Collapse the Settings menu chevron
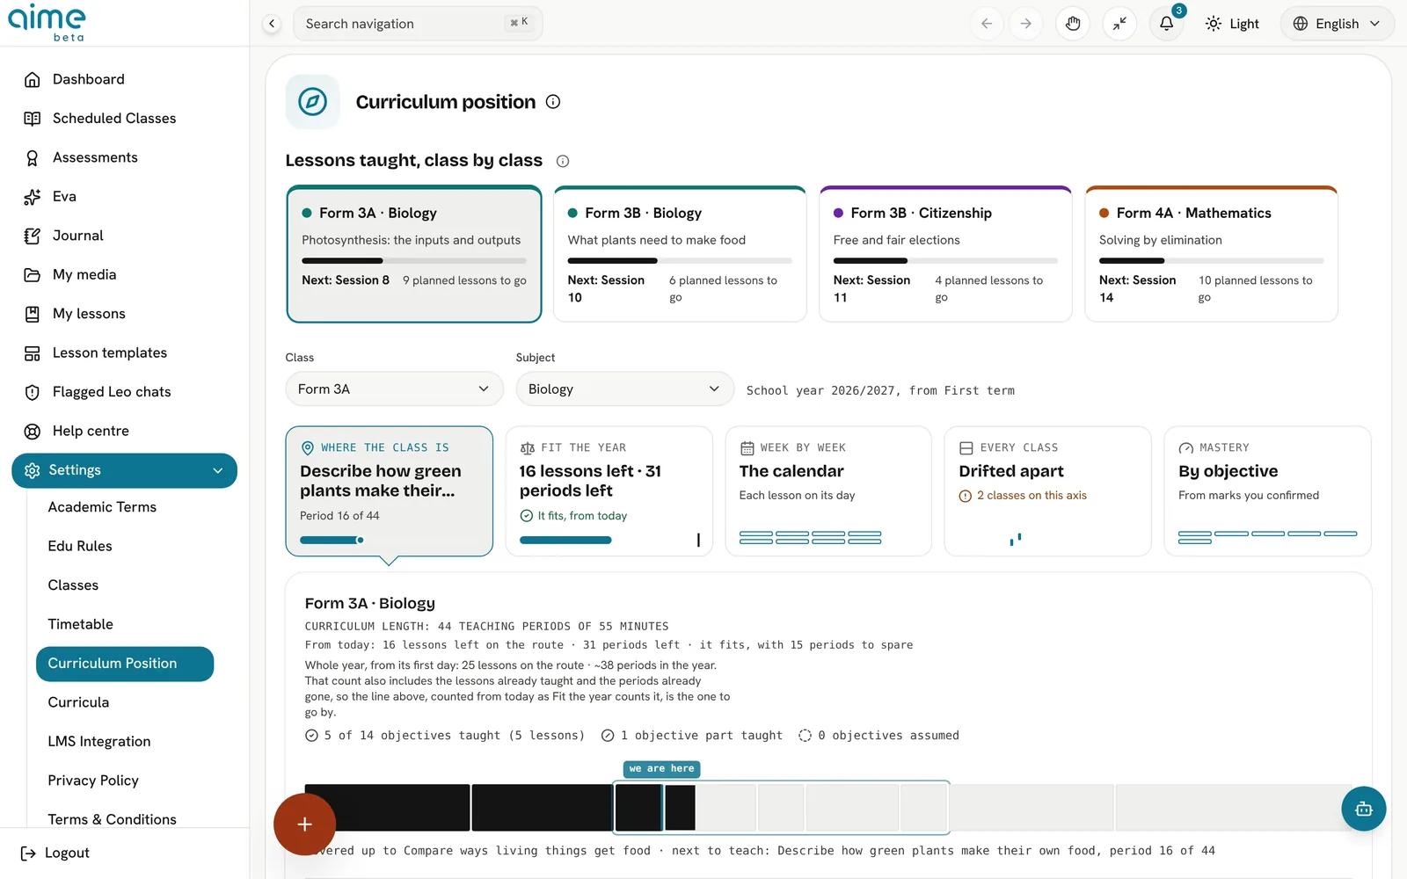This screenshot has height=879, width=1407. tap(218, 470)
